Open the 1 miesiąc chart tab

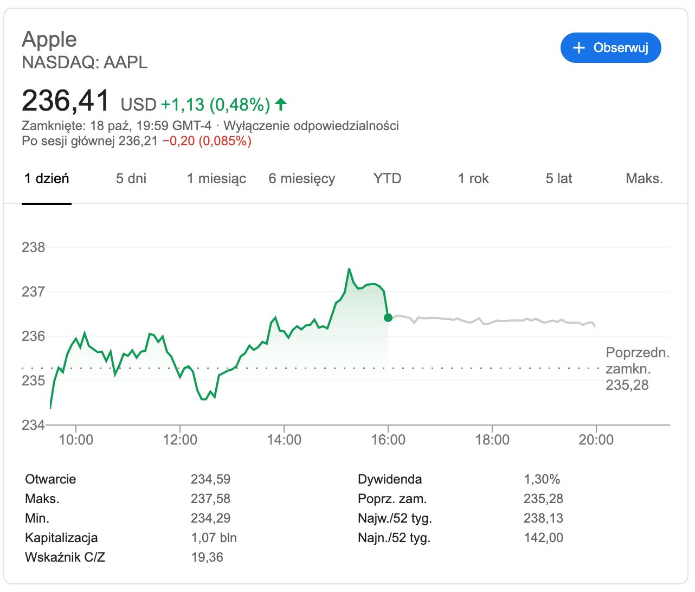216,179
